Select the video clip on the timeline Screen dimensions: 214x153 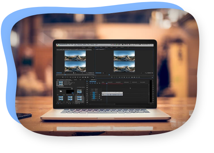click(x=112, y=93)
